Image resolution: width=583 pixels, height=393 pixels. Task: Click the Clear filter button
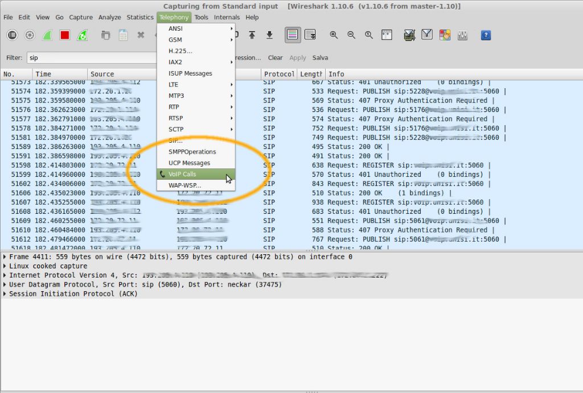pos(275,57)
